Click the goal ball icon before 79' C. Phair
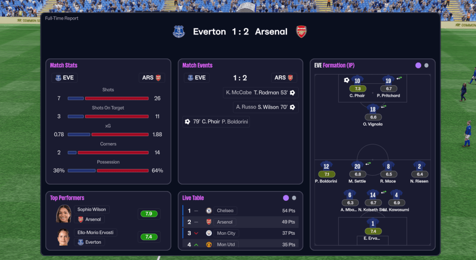This screenshot has width=476, height=260. (x=188, y=122)
